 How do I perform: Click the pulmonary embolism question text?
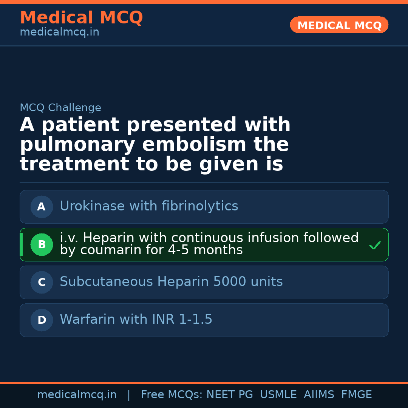[155, 145]
